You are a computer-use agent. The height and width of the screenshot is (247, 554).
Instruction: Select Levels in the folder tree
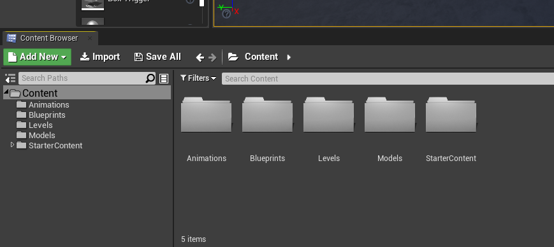[x=41, y=125]
